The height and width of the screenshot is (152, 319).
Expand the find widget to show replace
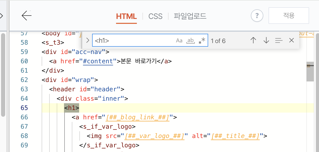click(x=87, y=40)
